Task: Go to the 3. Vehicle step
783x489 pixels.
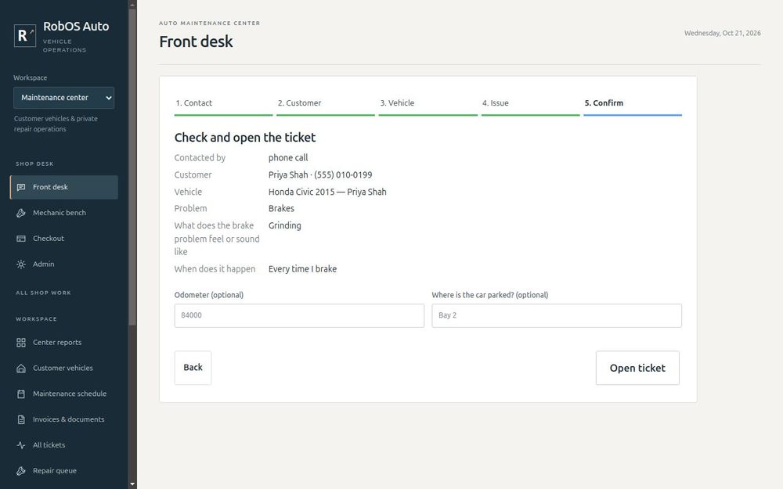Action: coord(428,104)
